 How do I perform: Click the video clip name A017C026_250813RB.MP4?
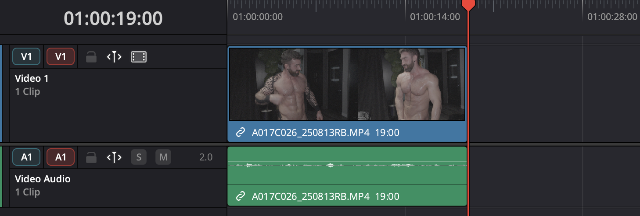coord(311,132)
